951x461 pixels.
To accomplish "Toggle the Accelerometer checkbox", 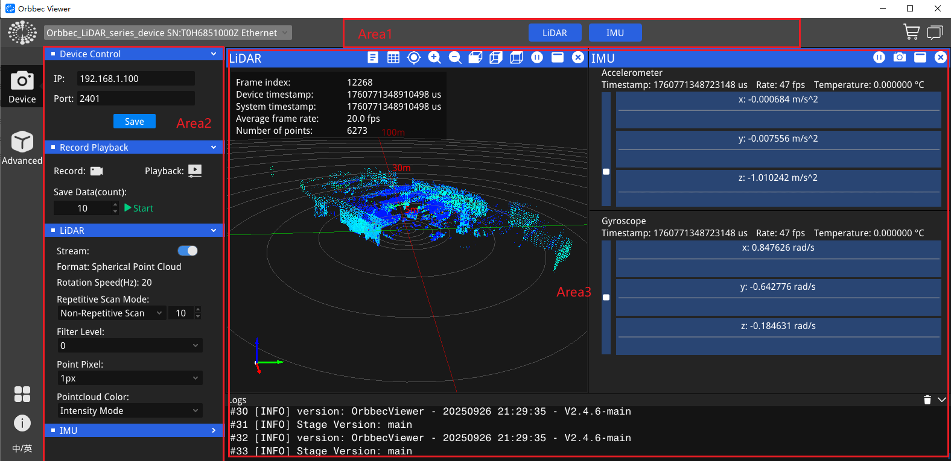I will (606, 172).
